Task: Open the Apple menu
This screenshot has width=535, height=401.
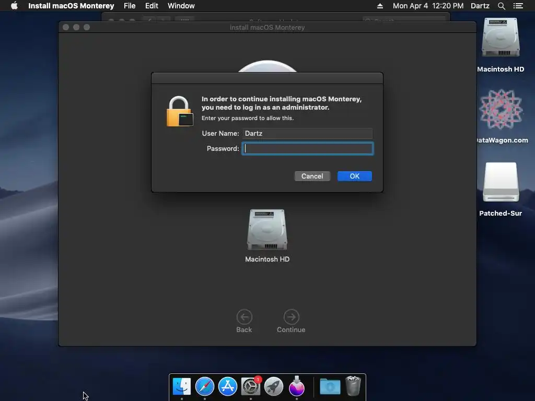Action: [14, 6]
